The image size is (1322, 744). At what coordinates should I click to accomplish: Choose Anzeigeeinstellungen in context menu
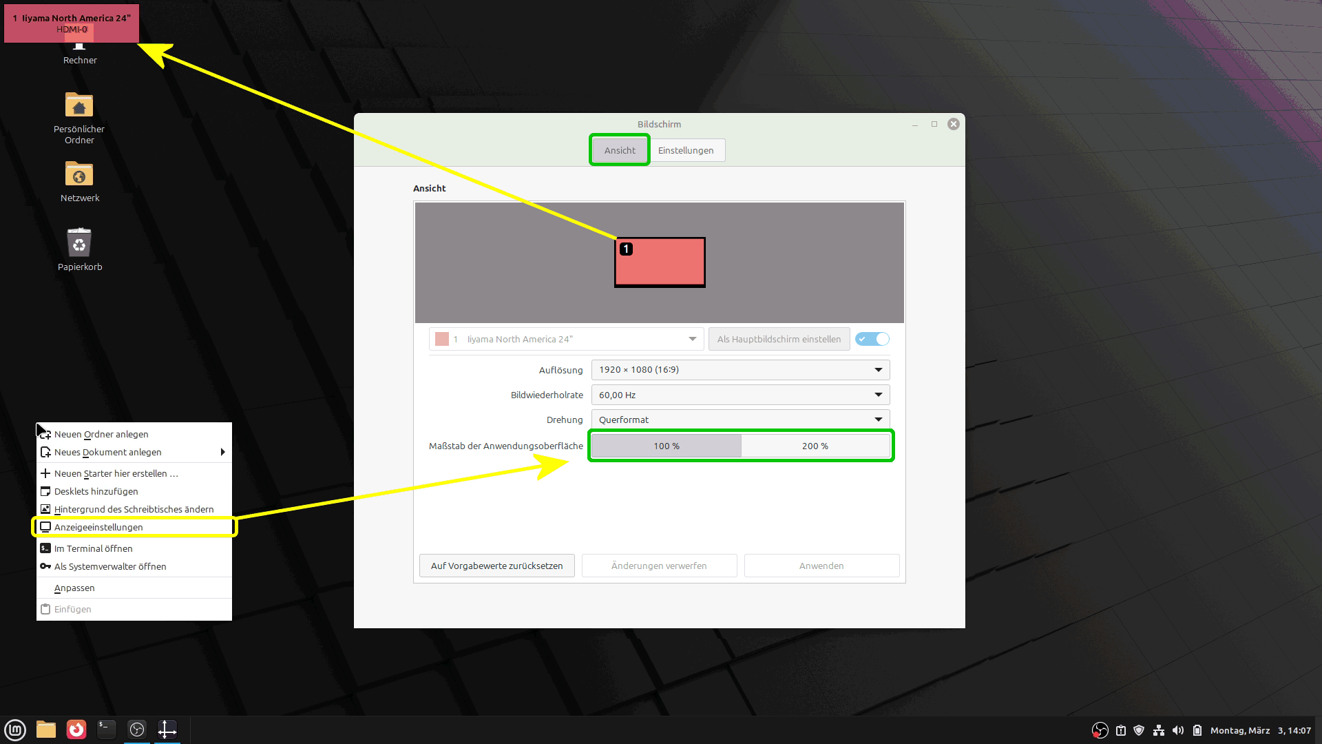[98, 527]
